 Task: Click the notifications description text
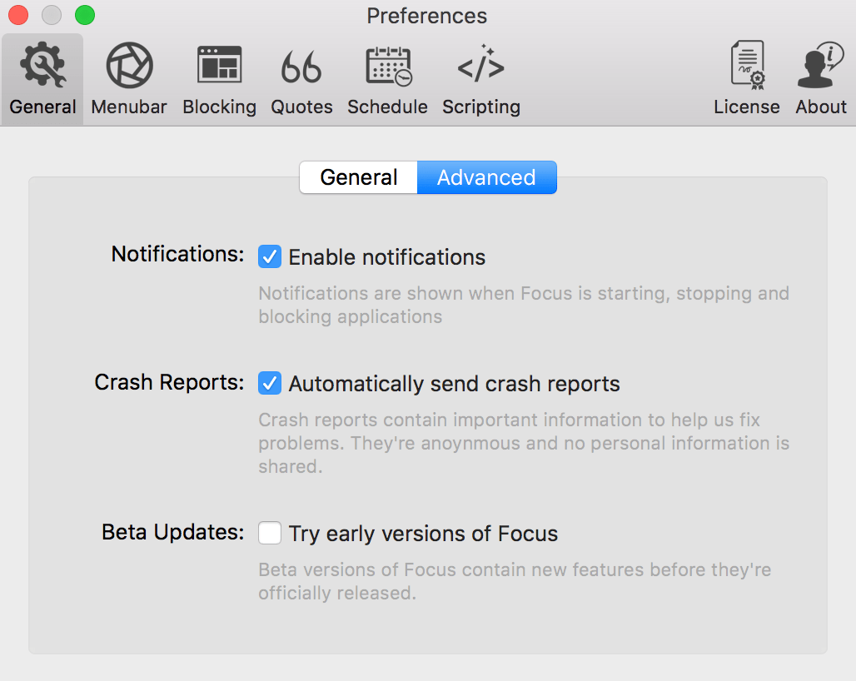click(524, 305)
